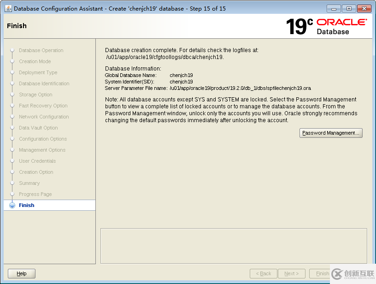
Task: Select the Storage Option step
Action: click(35, 95)
